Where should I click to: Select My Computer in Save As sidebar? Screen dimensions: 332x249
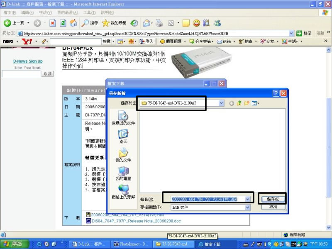coord(123,173)
